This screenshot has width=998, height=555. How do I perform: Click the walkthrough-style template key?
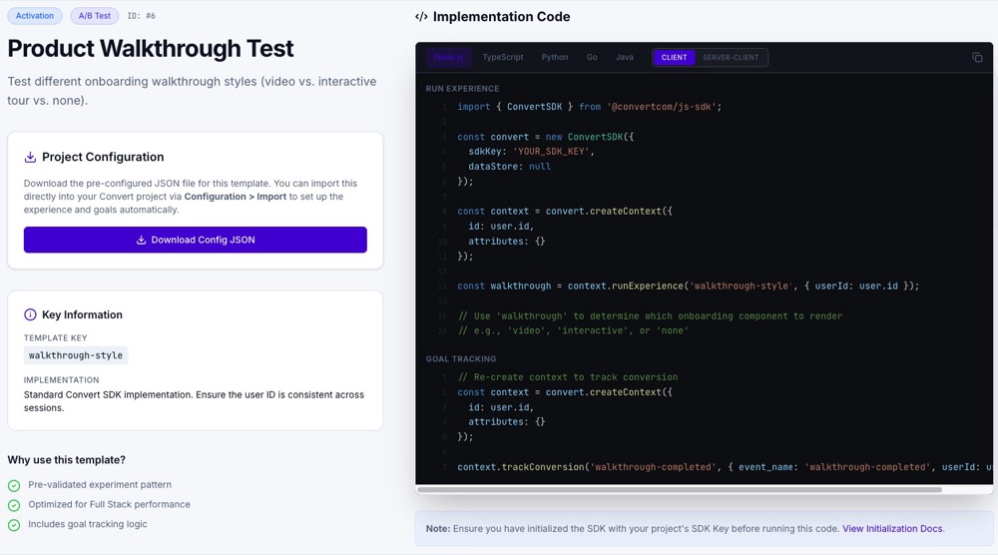76,355
